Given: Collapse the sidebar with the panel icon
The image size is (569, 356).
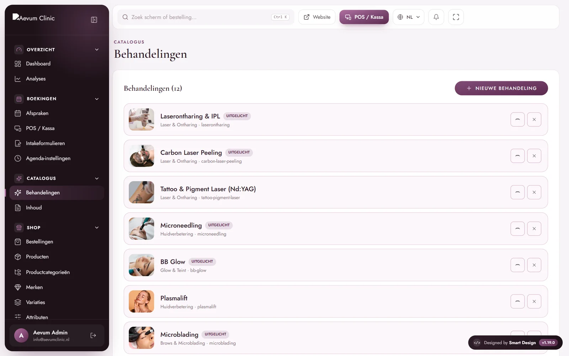Looking at the screenshot, I should (x=94, y=20).
